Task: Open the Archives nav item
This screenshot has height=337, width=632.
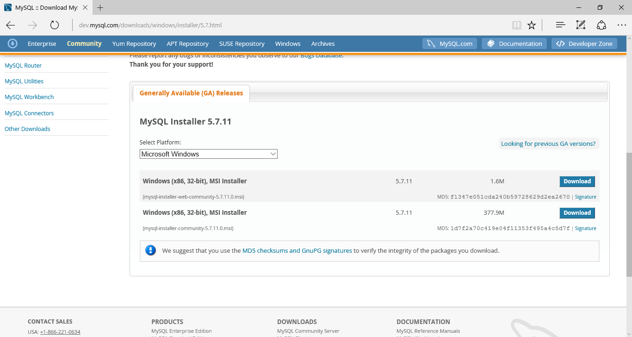Action: coord(323,44)
